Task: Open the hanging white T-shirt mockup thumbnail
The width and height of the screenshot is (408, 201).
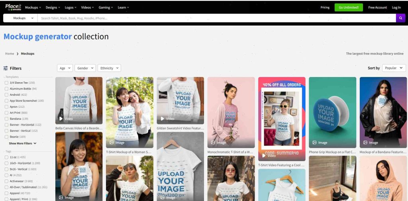Action: click(180, 166)
